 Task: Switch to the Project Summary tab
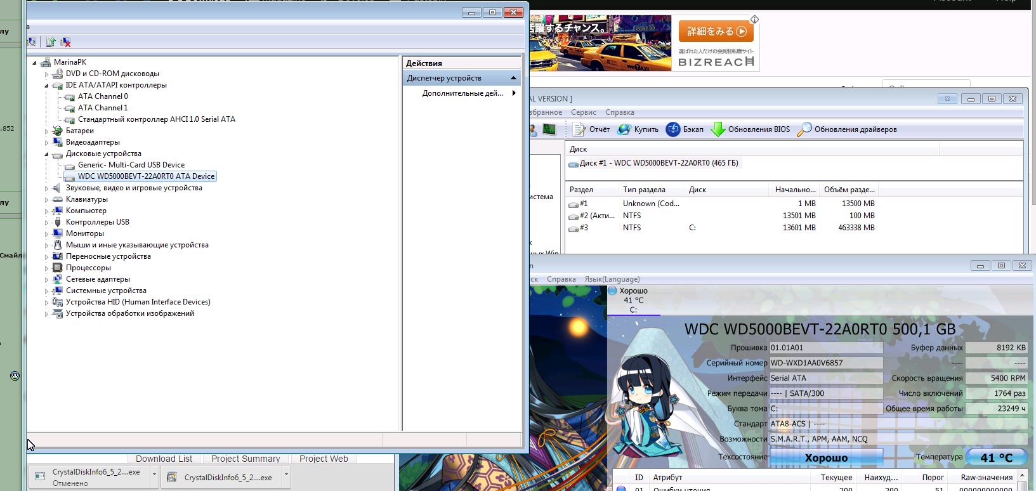click(x=246, y=459)
